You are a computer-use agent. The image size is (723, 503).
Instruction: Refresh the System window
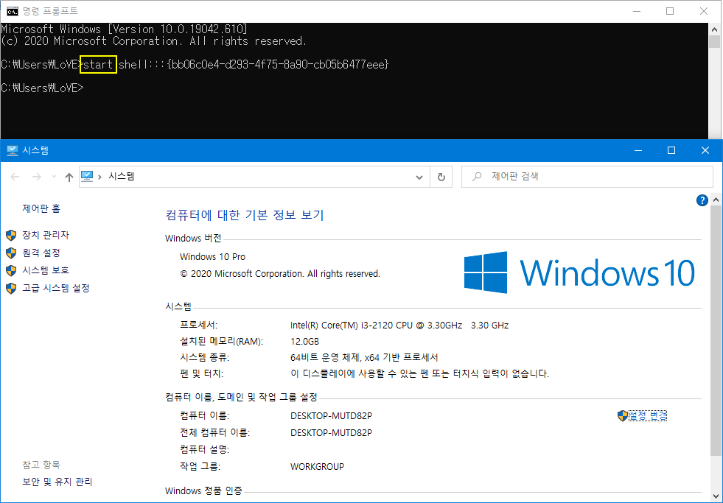pos(441,177)
